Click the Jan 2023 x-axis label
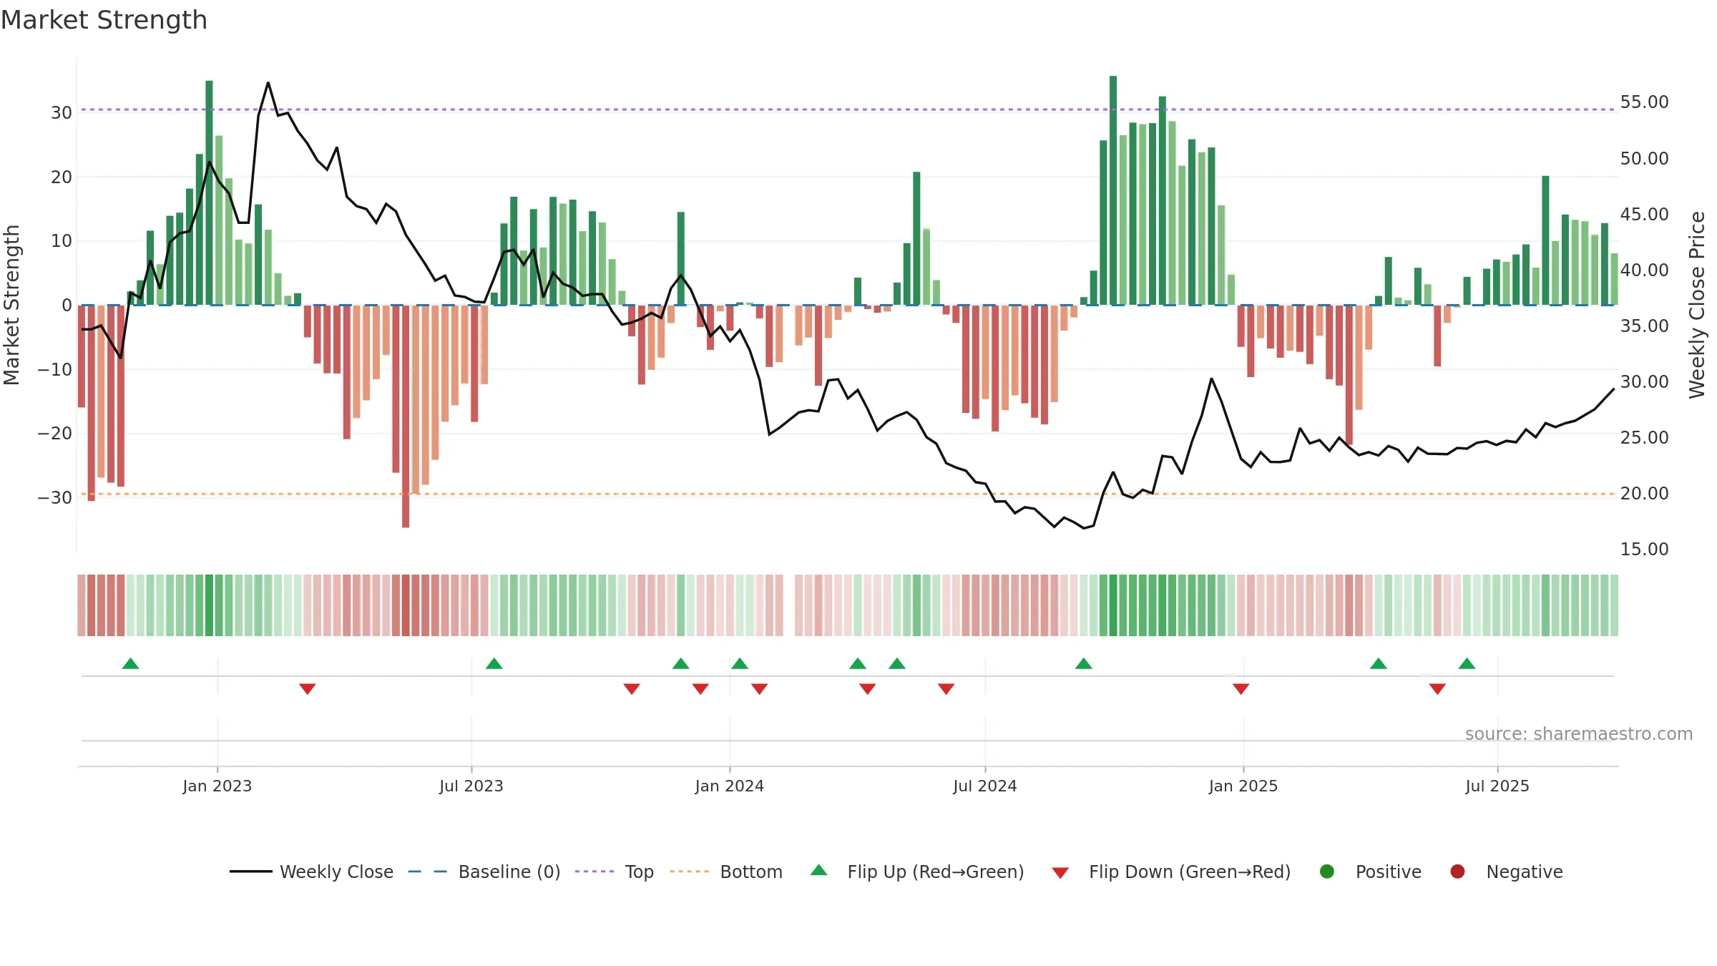Viewport: 1717px width, 966px height. (217, 786)
